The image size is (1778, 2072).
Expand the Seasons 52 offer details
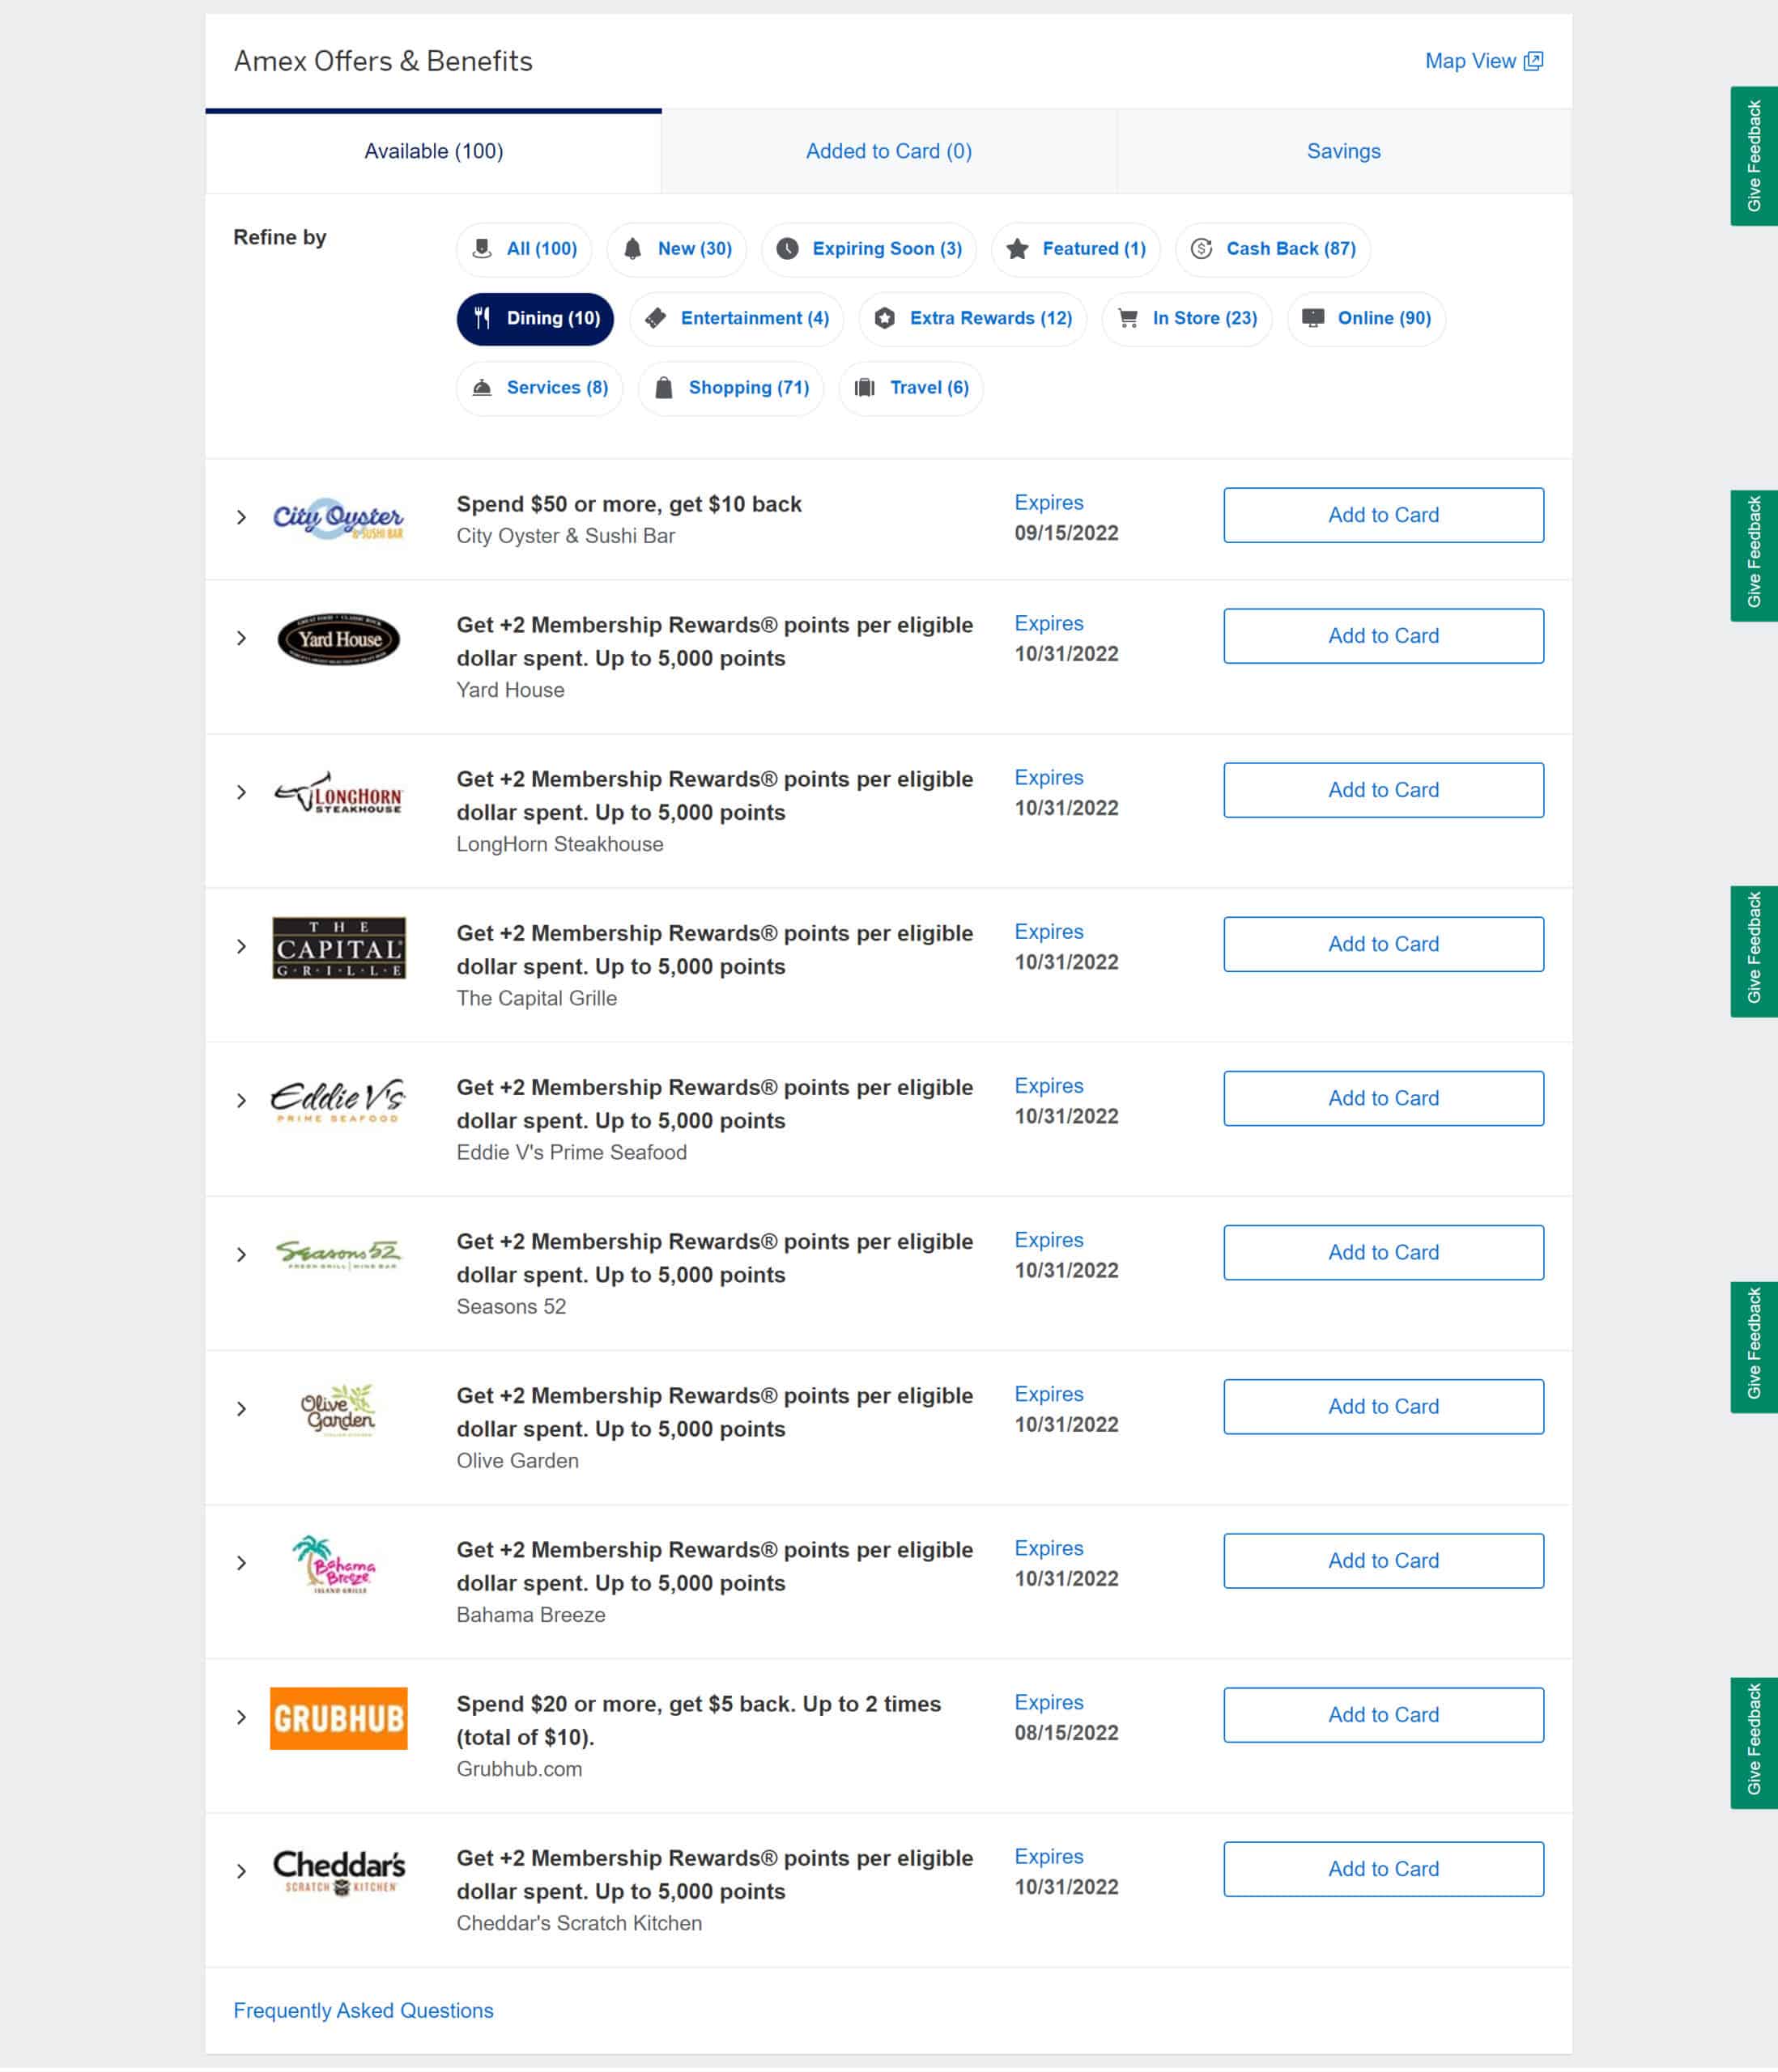241,1255
